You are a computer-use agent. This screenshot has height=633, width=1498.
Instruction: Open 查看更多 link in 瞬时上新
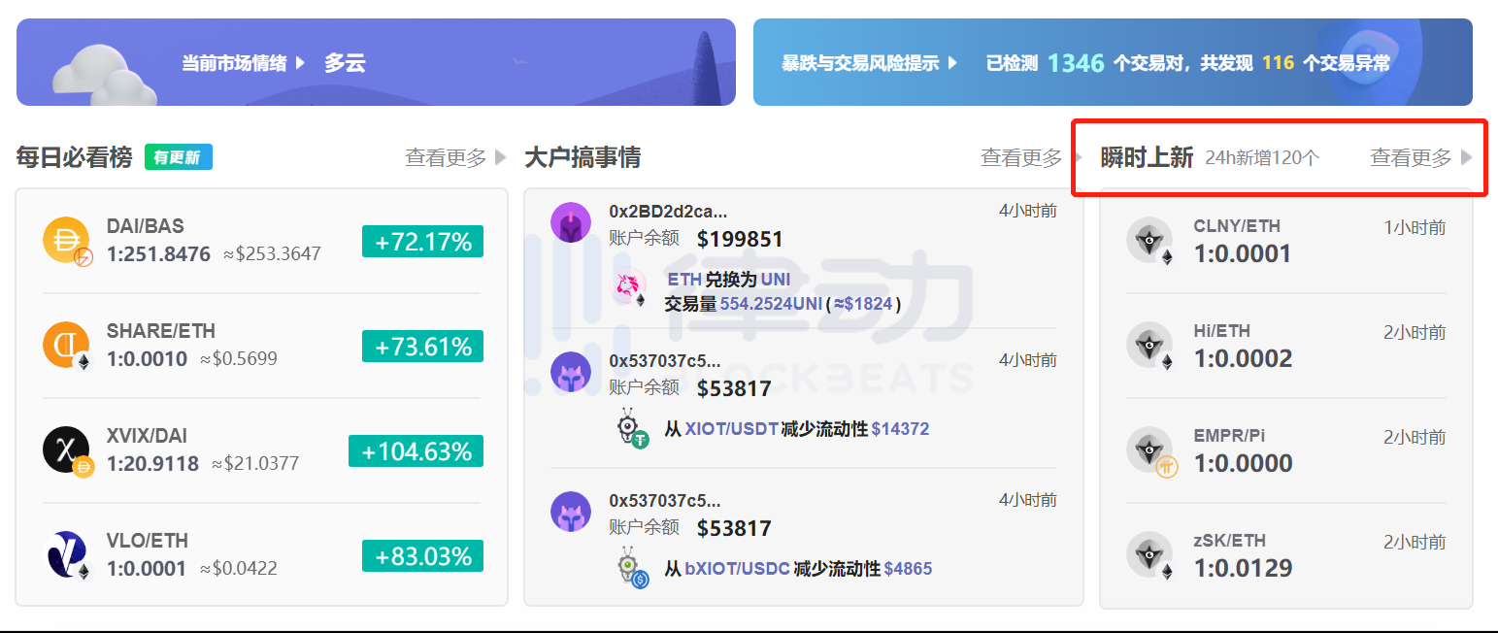point(1411,157)
